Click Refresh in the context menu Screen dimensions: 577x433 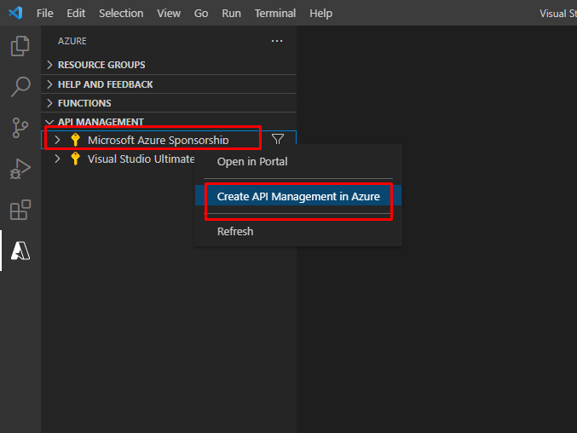point(235,231)
